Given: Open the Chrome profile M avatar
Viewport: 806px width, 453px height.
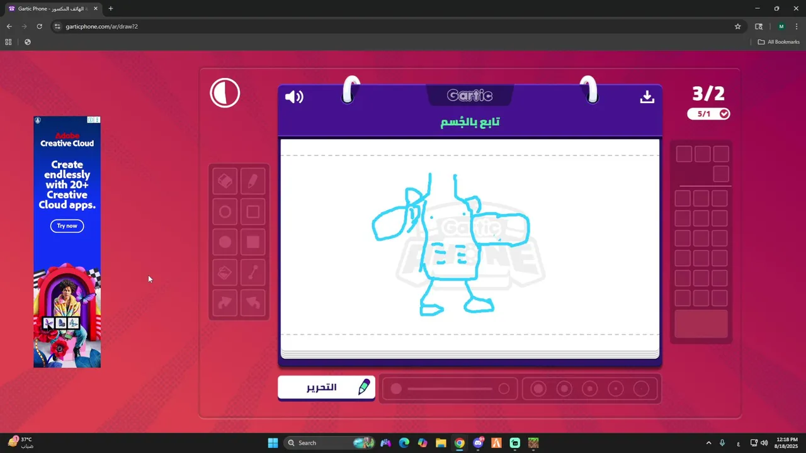Looking at the screenshot, I should [x=781, y=26].
